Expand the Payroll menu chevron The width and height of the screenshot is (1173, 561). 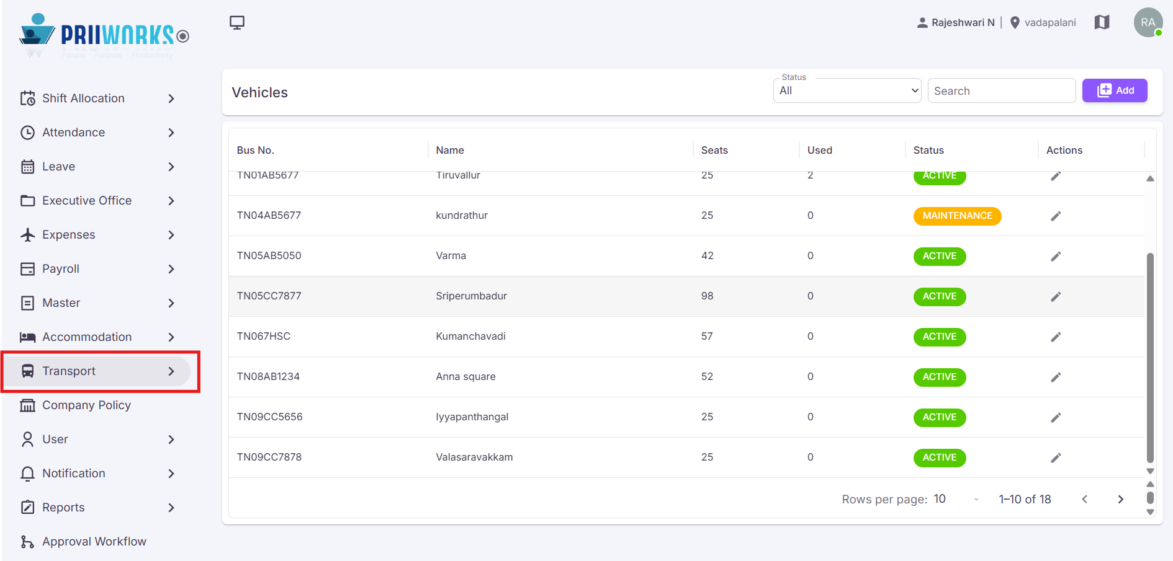pyautogui.click(x=171, y=269)
